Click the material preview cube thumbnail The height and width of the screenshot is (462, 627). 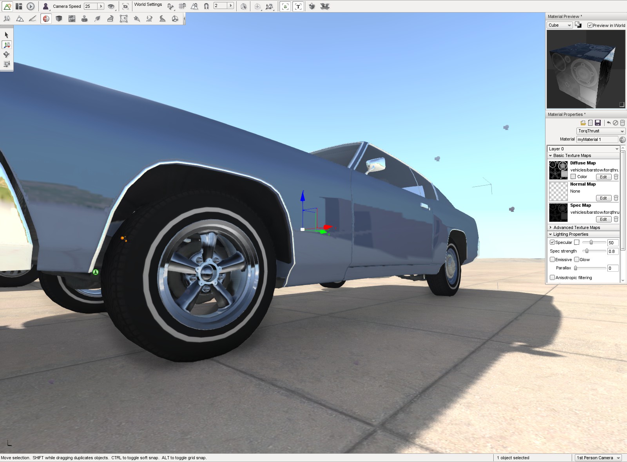pyautogui.click(x=586, y=69)
